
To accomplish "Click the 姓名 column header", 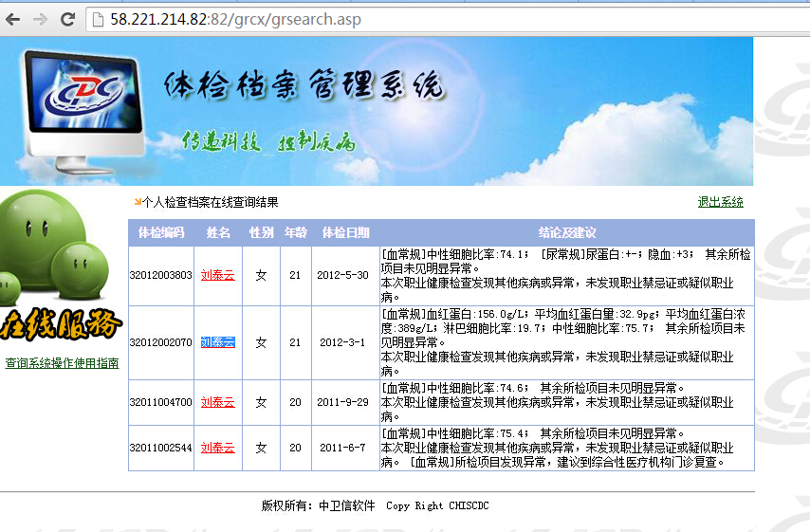I will pos(218,233).
